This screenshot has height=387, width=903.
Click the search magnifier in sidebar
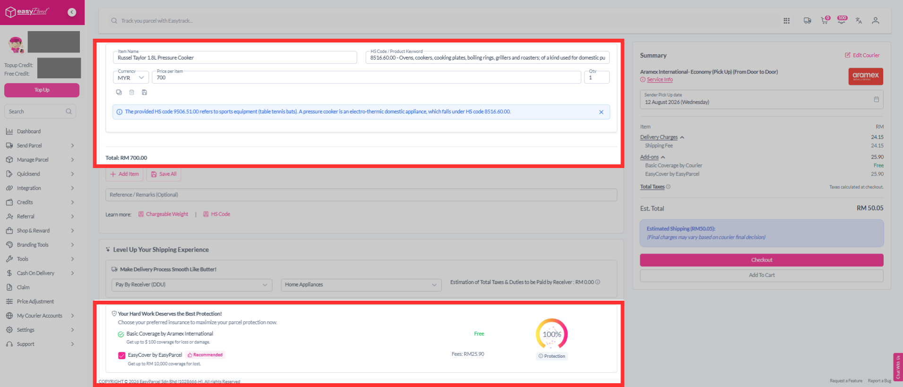coord(69,111)
